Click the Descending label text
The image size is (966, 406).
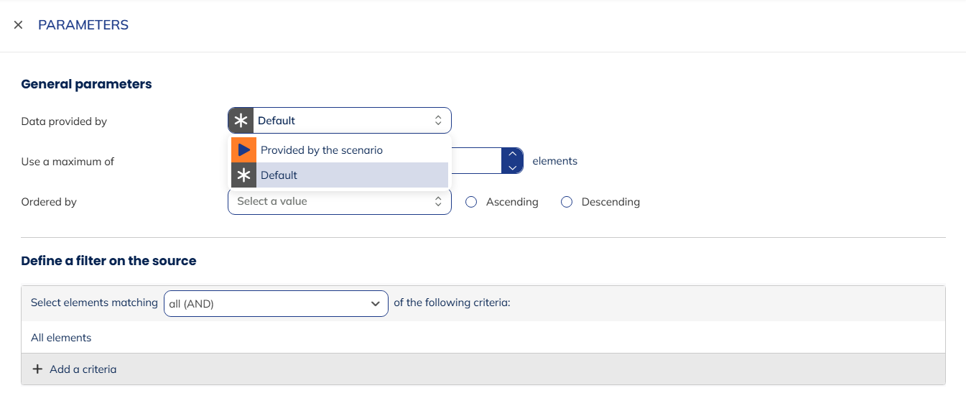[610, 202]
